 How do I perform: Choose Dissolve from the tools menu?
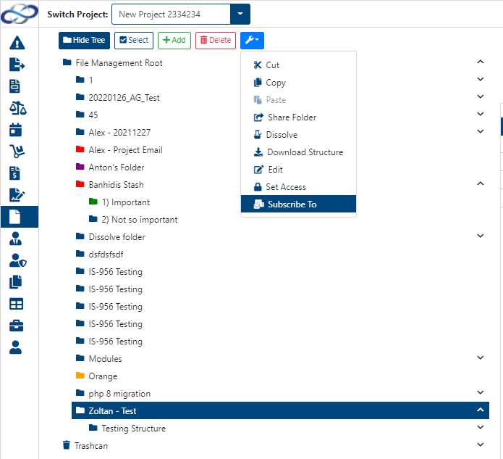298,135
